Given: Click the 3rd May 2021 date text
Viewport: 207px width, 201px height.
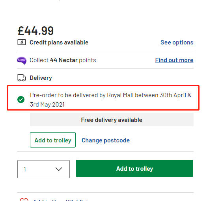Looking at the screenshot, I should click(47, 105).
